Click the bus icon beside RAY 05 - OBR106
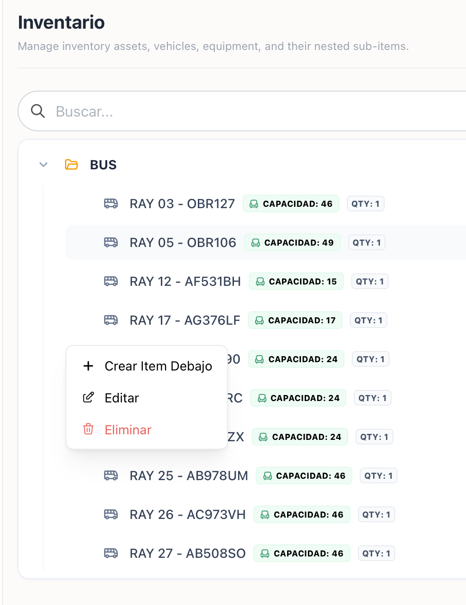466x605 pixels. (x=111, y=242)
